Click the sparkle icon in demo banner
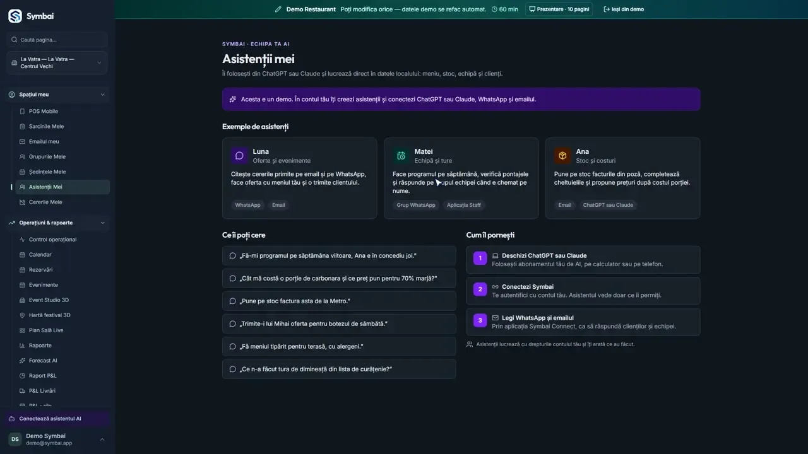The image size is (808, 454). [233, 100]
